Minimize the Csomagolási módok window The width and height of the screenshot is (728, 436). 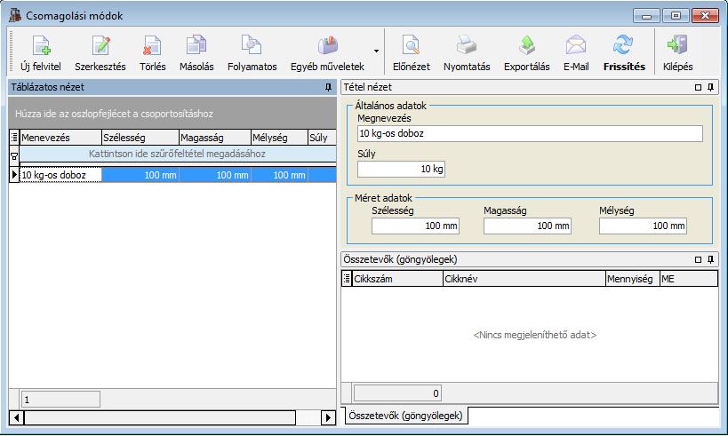(646, 16)
